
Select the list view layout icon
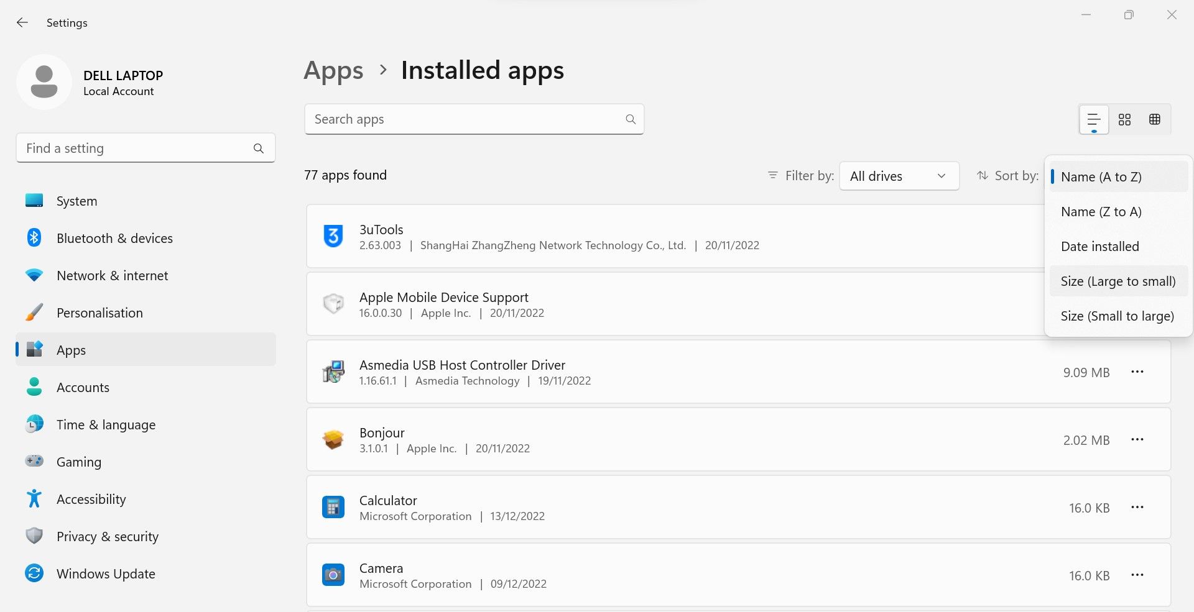pyautogui.click(x=1094, y=119)
